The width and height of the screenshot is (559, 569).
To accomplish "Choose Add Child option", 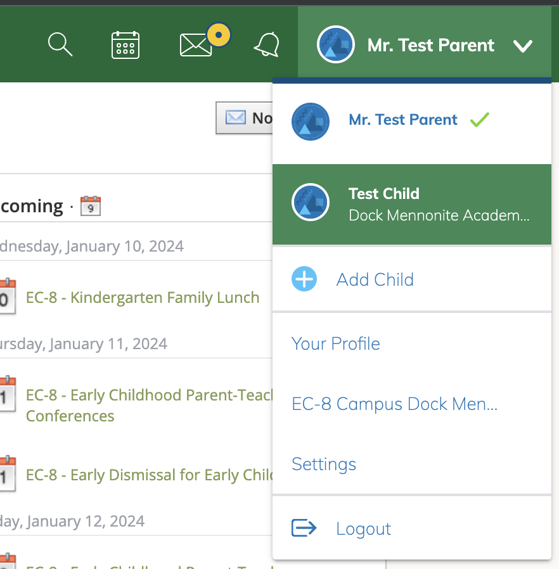I will point(412,279).
